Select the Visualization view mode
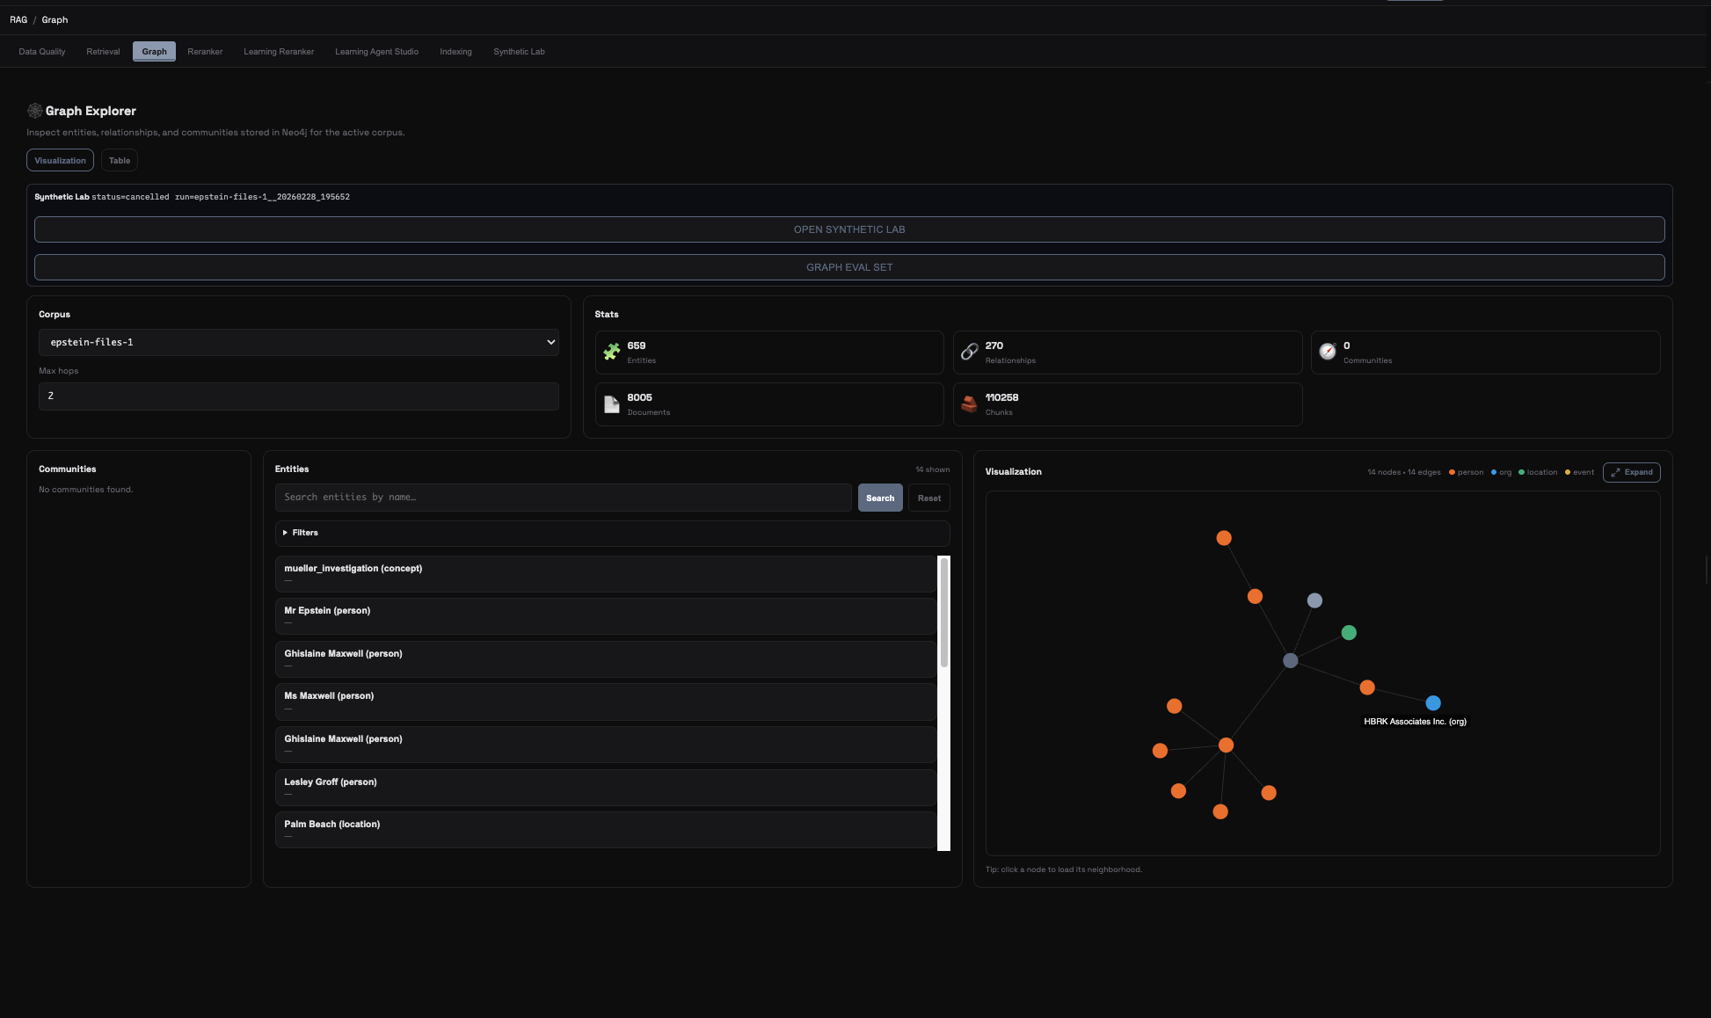The width and height of the screenshot is (1711, 1018). point(60,160)
